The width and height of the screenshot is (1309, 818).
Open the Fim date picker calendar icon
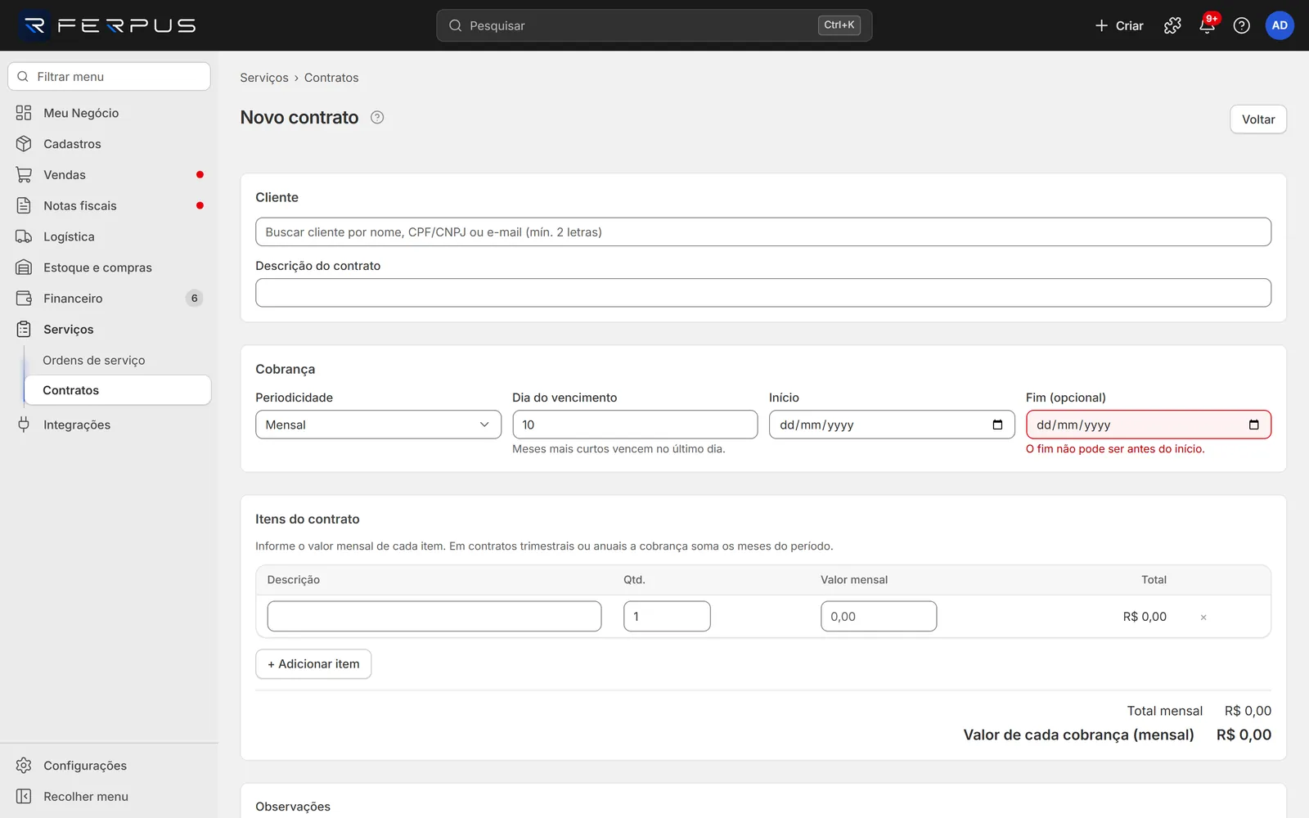[1254, 425]
